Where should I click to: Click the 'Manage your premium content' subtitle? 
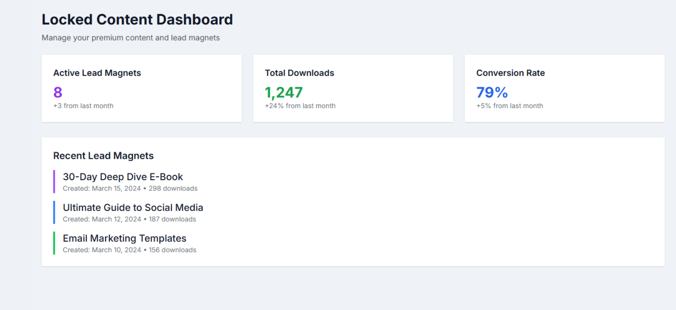pos(130,38)
